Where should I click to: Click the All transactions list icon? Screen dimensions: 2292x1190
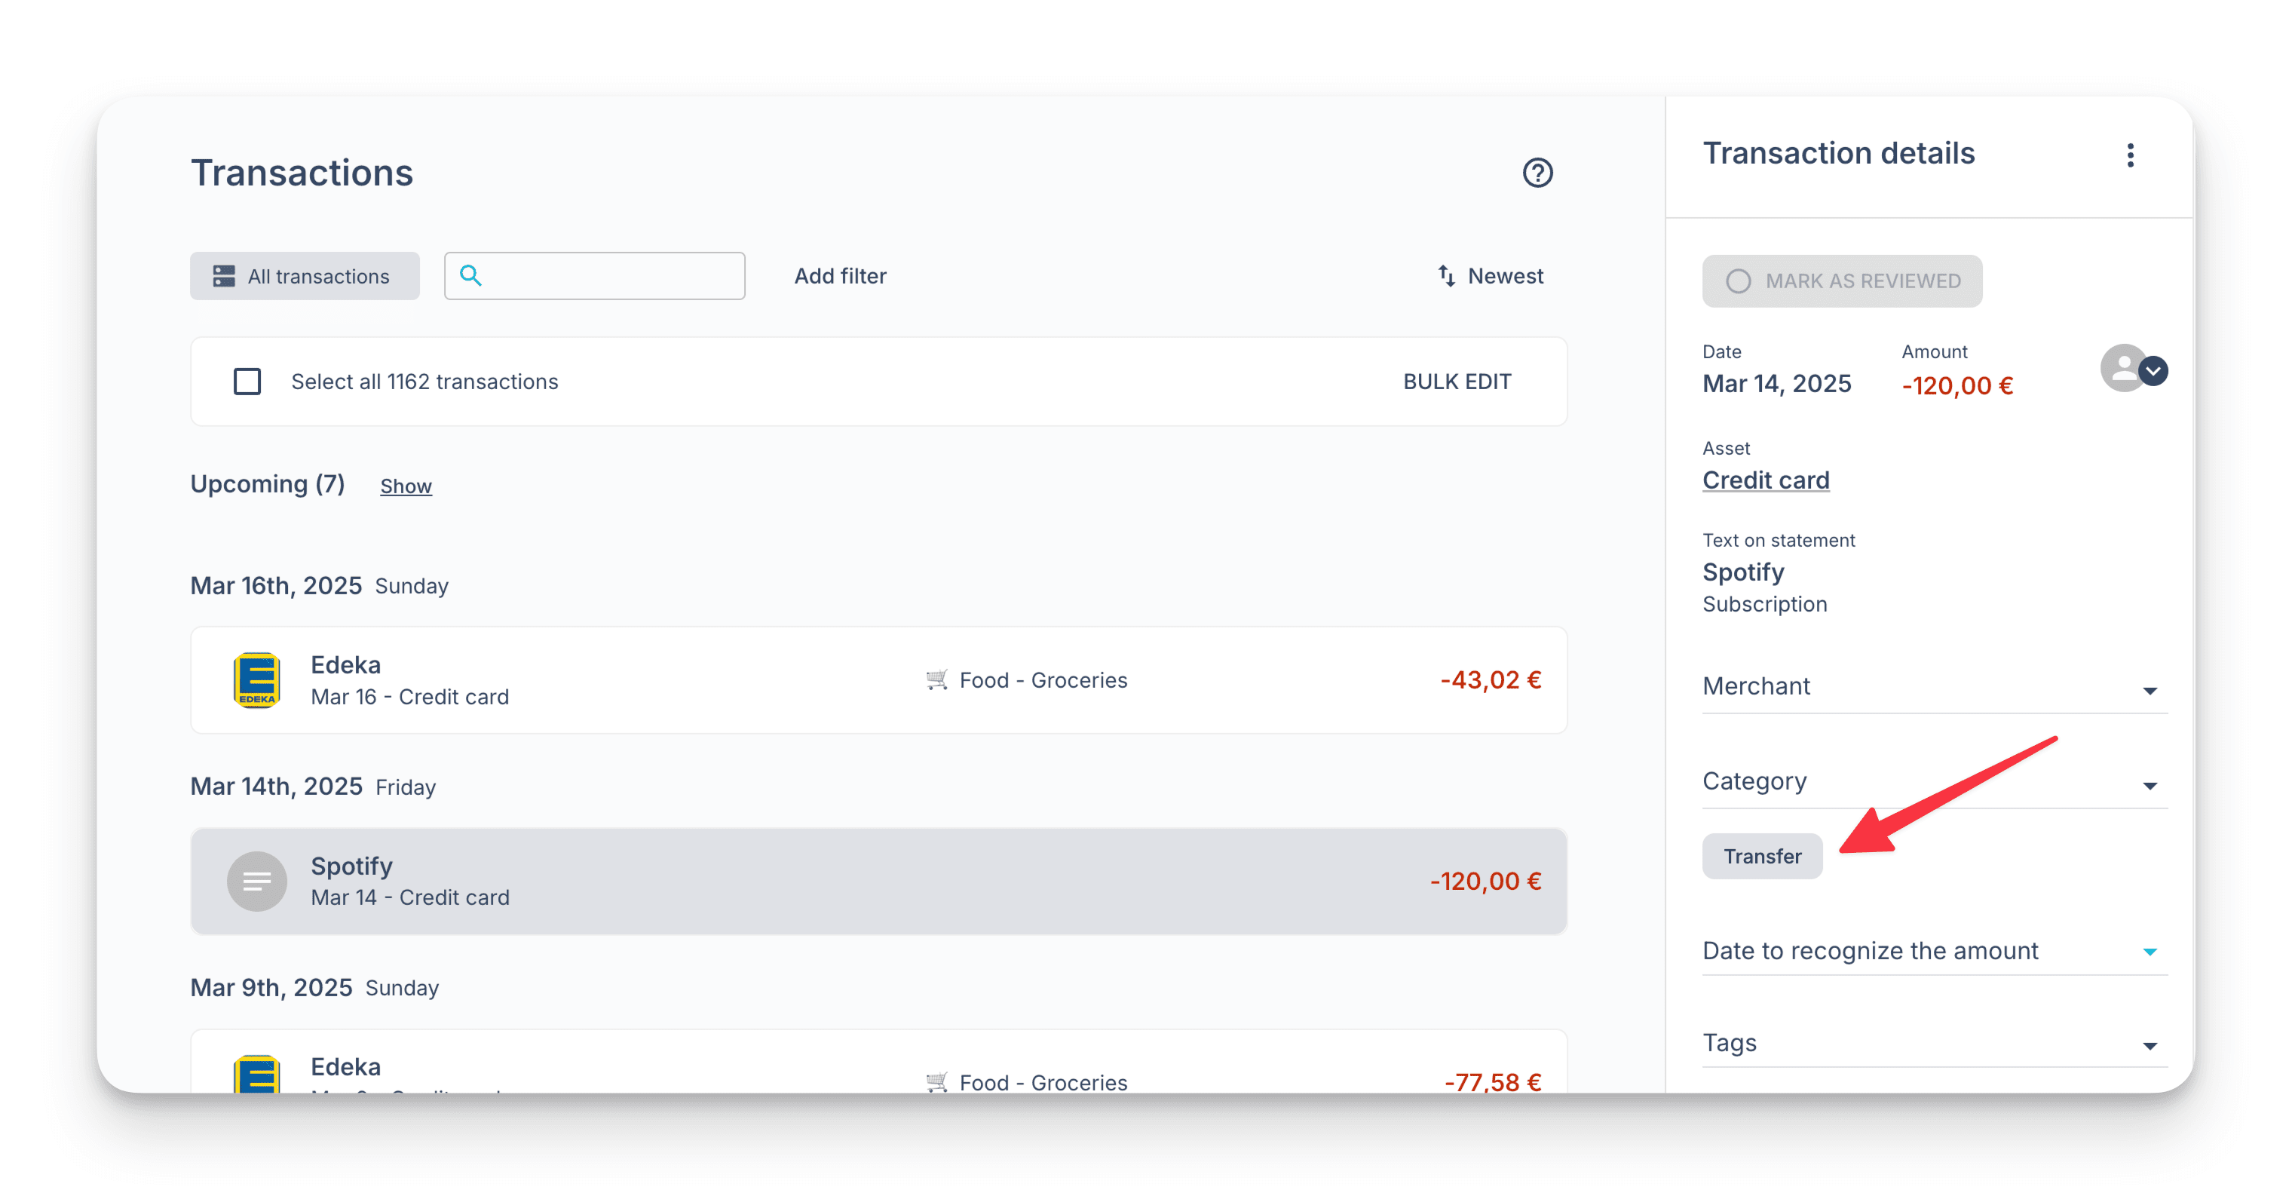tap(224, 276)
